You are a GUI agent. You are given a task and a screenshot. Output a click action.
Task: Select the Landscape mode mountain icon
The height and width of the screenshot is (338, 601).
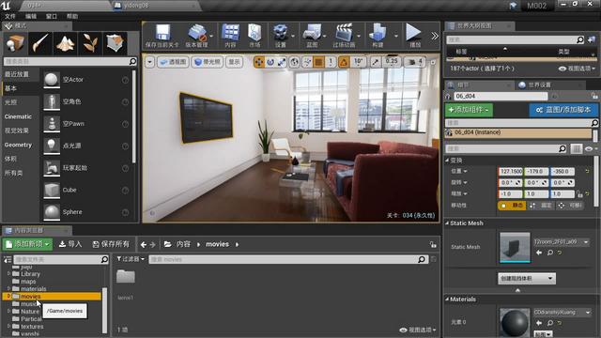(x=65, y=42)
